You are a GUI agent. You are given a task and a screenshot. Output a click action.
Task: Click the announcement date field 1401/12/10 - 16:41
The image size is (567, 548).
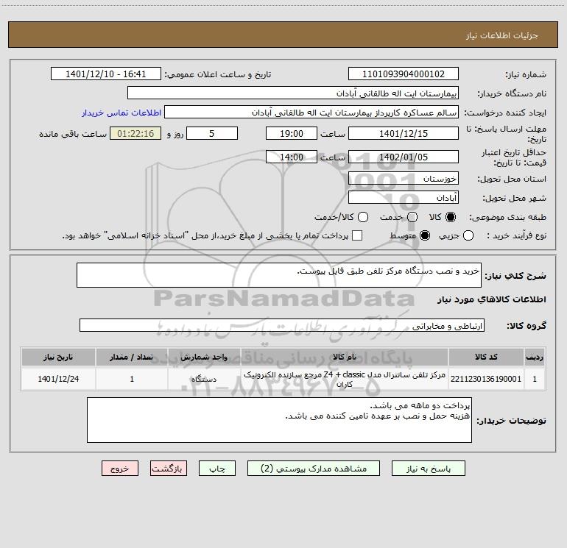click(x=105, y=74)
